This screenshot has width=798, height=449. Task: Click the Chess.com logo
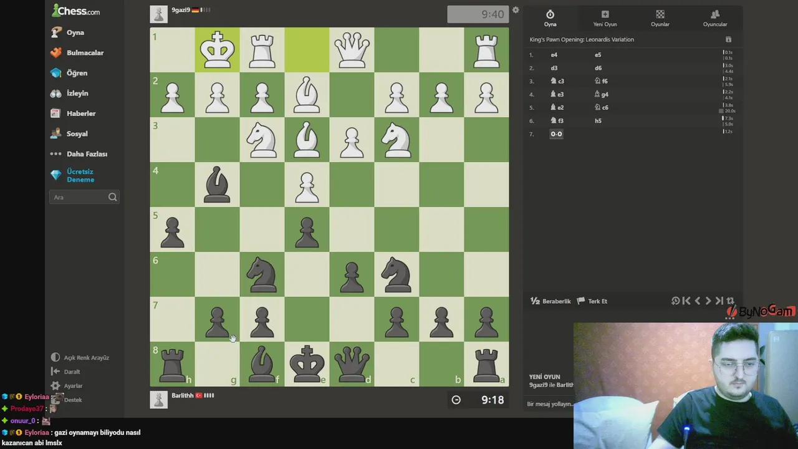coord(75,11)
